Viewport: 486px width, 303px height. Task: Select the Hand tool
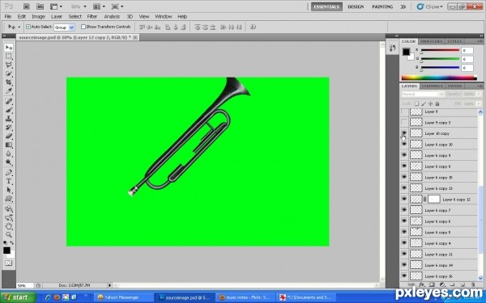[x=9, y=226]
